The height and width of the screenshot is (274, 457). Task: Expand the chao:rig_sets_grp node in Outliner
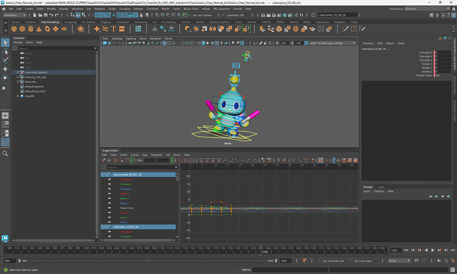(x=18, y=77)
